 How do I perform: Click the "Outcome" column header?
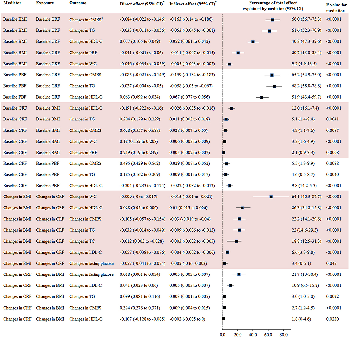[x=78, y=3]
